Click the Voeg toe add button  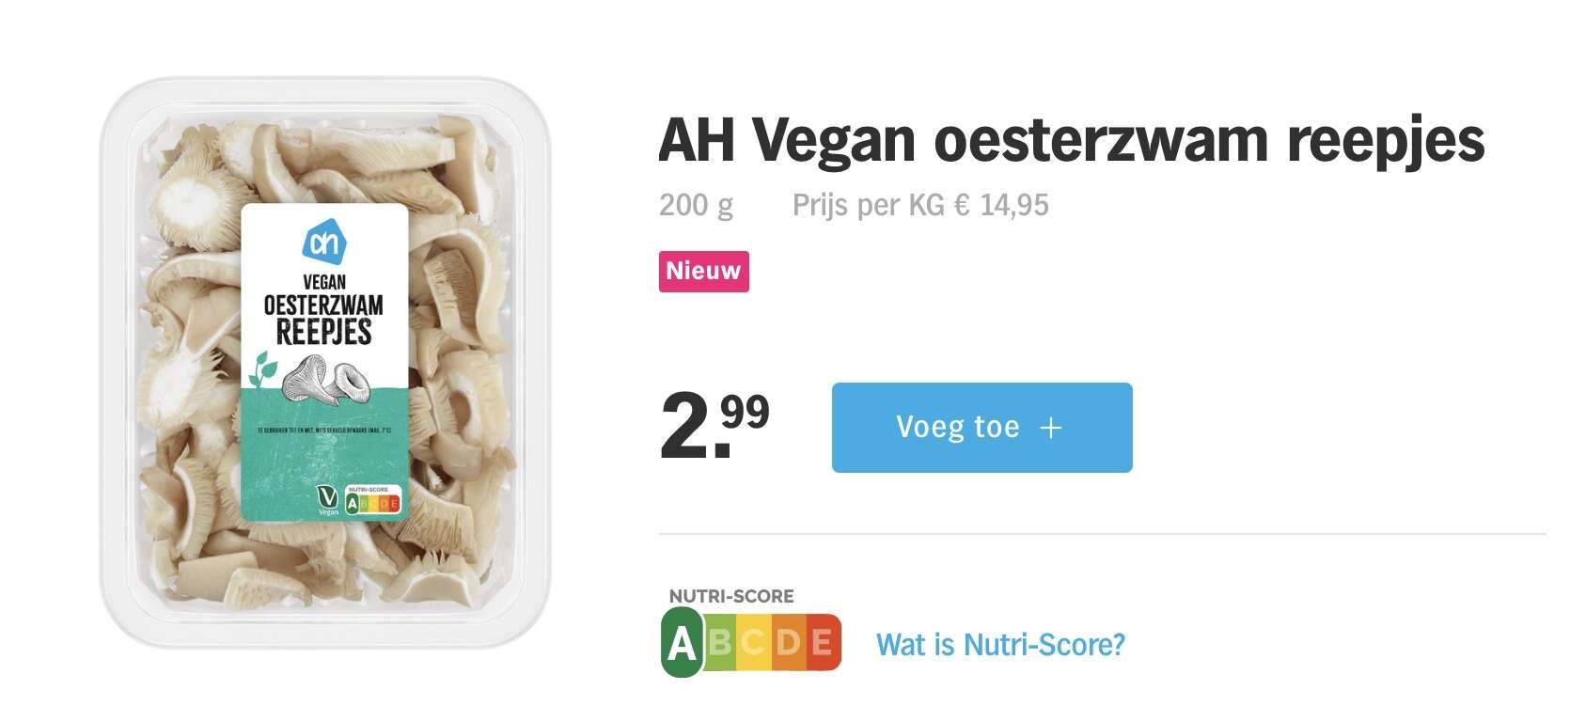coord(981,428)
